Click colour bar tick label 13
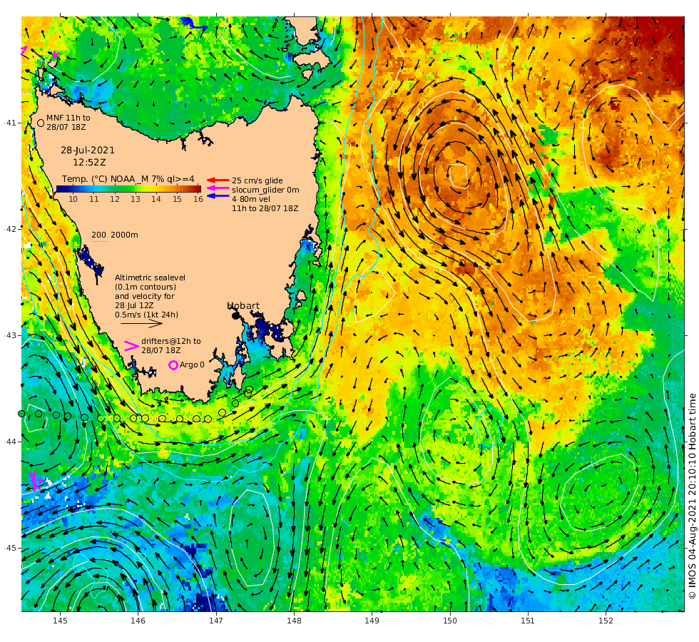This screenshot has height=642, width=699. pos(136,199)
